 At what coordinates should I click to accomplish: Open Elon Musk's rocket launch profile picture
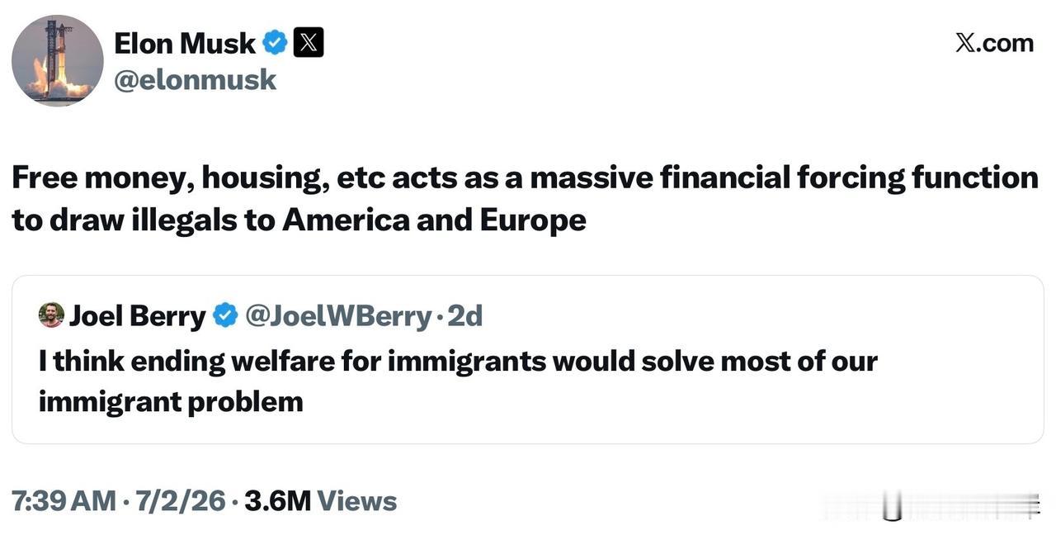tap(58, 60)
